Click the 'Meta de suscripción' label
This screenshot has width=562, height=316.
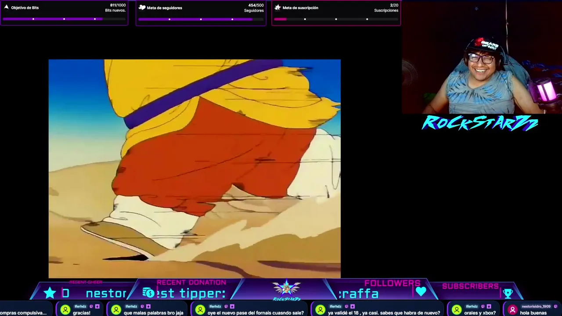[300, 8]
